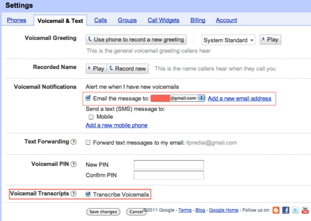The height and width of the screenshot is (221, 311).
Task: Click Record new for recorded name
Action: tap(128, 68)
